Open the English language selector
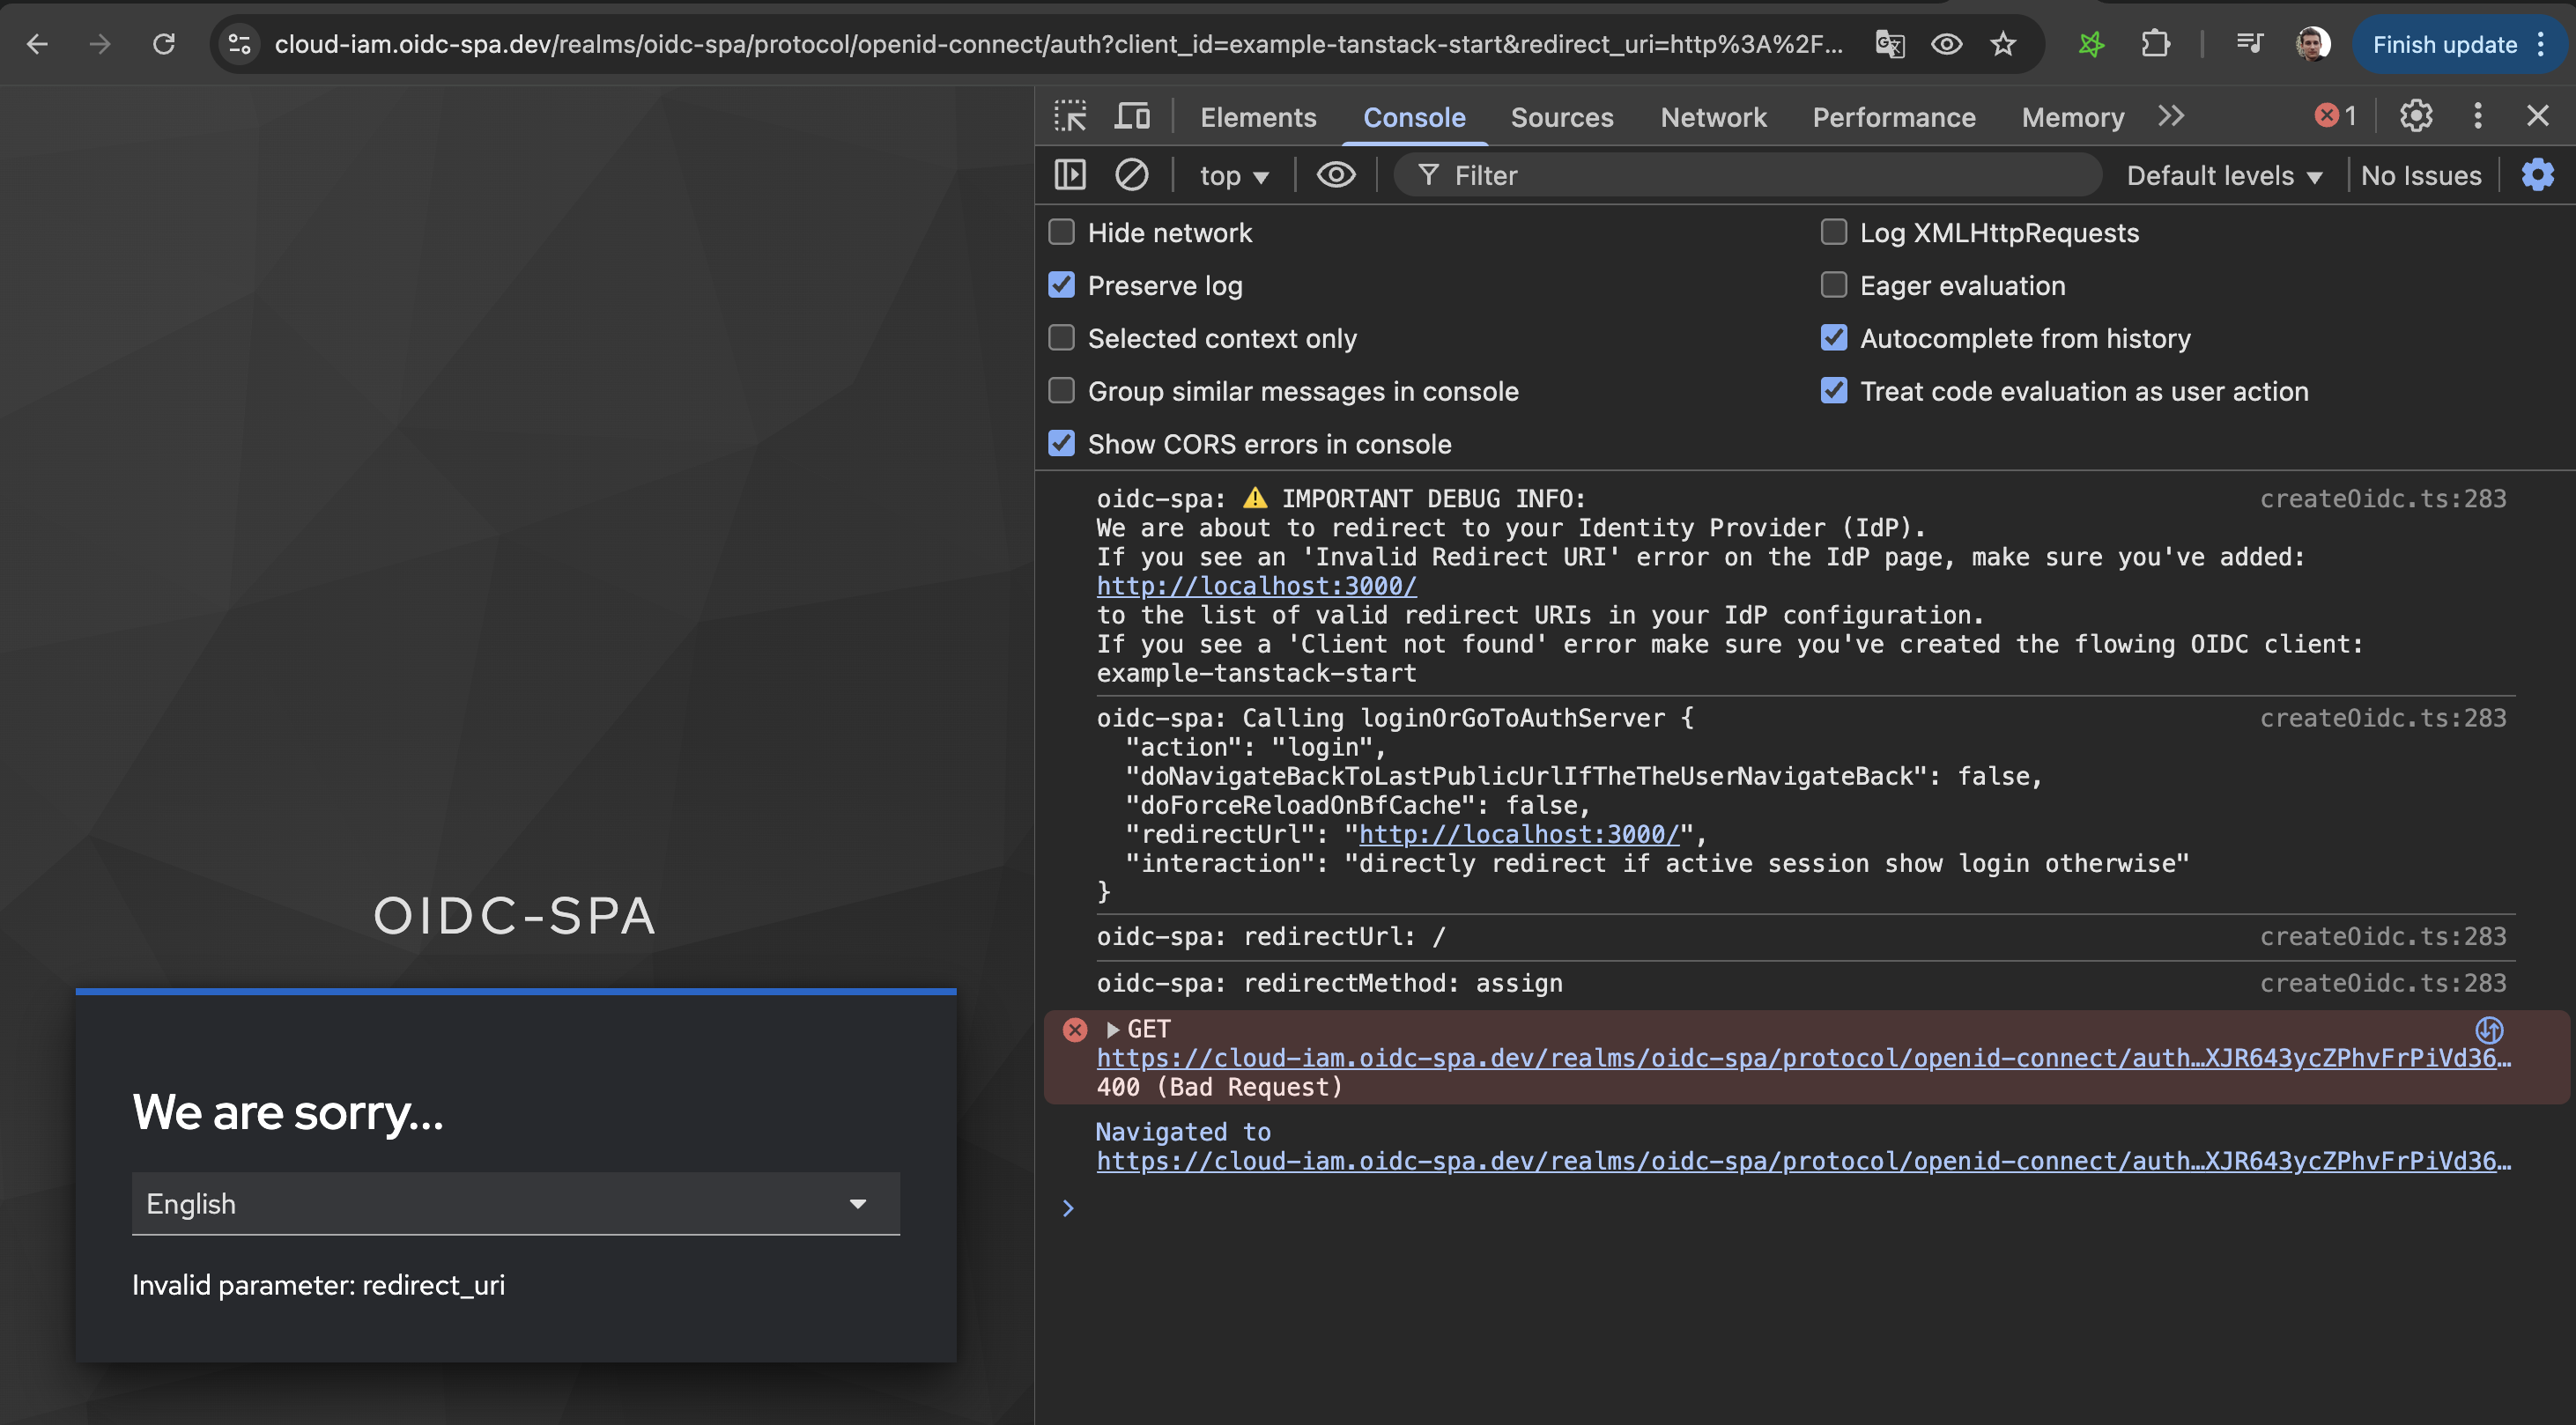Image resolution: width=2576 pixels, height=1425 pixels. [515, 1204]
